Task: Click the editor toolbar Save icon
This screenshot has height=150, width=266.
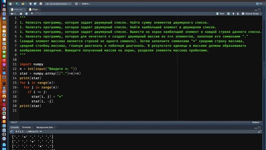Action: tap(26, 14)
